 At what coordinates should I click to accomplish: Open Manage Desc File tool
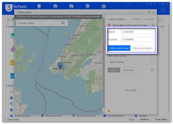51,116
